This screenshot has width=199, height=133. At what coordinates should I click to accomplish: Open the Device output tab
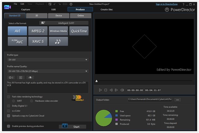[x=59, y=16]
